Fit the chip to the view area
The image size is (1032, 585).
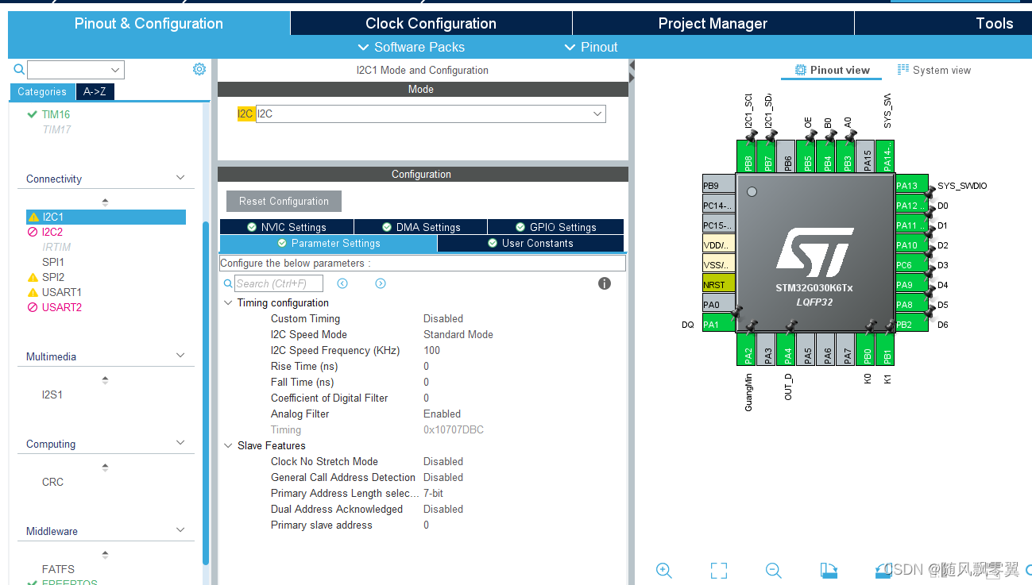point(719,570)
